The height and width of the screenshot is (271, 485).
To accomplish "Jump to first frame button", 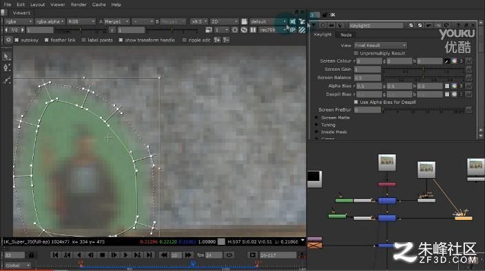I will [55, 255].
